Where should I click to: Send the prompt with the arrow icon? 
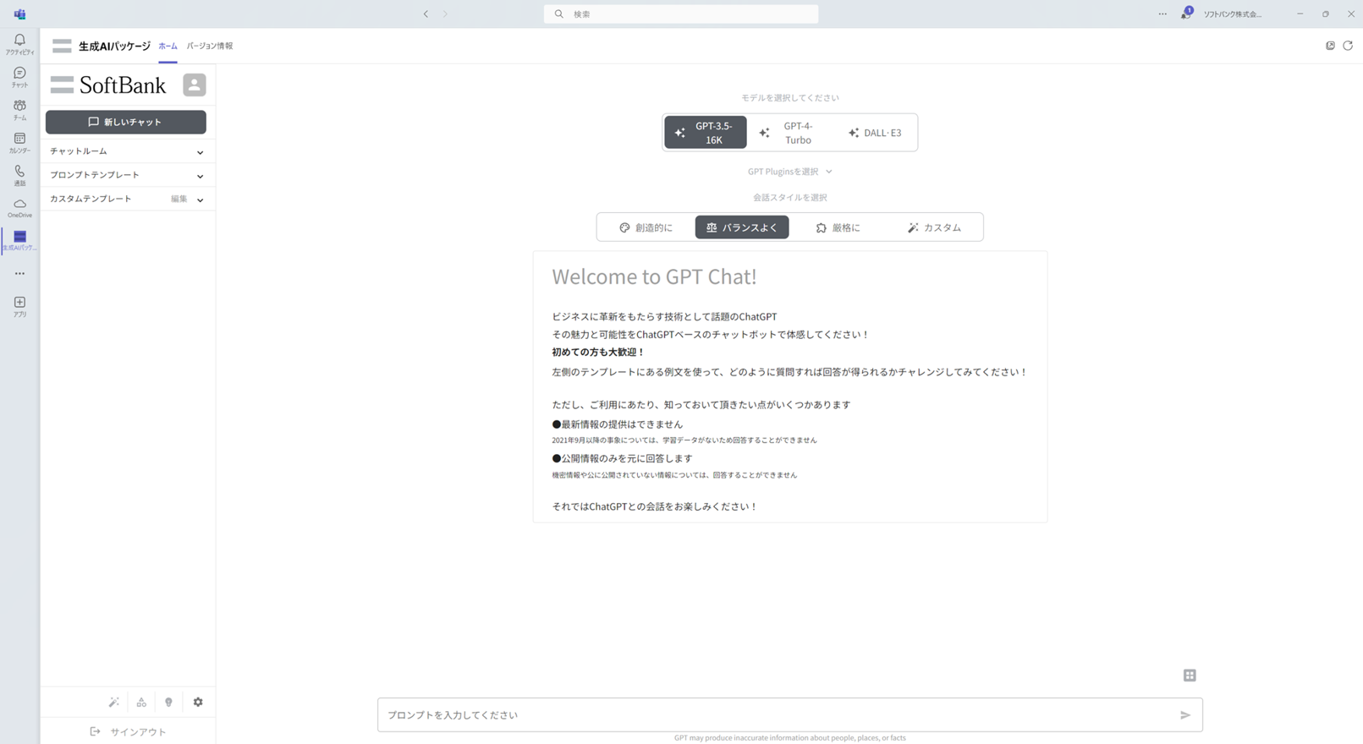tap(1185, 715)
